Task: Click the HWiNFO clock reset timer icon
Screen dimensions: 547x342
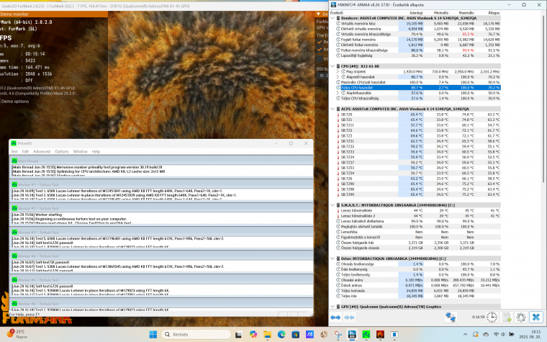Action: [492, 318]
